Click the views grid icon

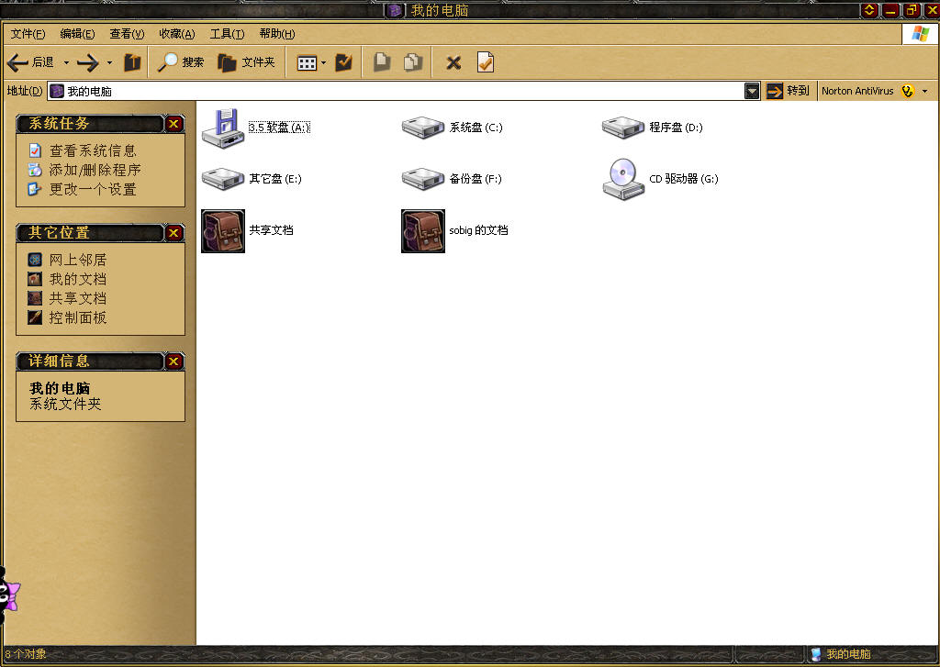[x=307, y=63]
